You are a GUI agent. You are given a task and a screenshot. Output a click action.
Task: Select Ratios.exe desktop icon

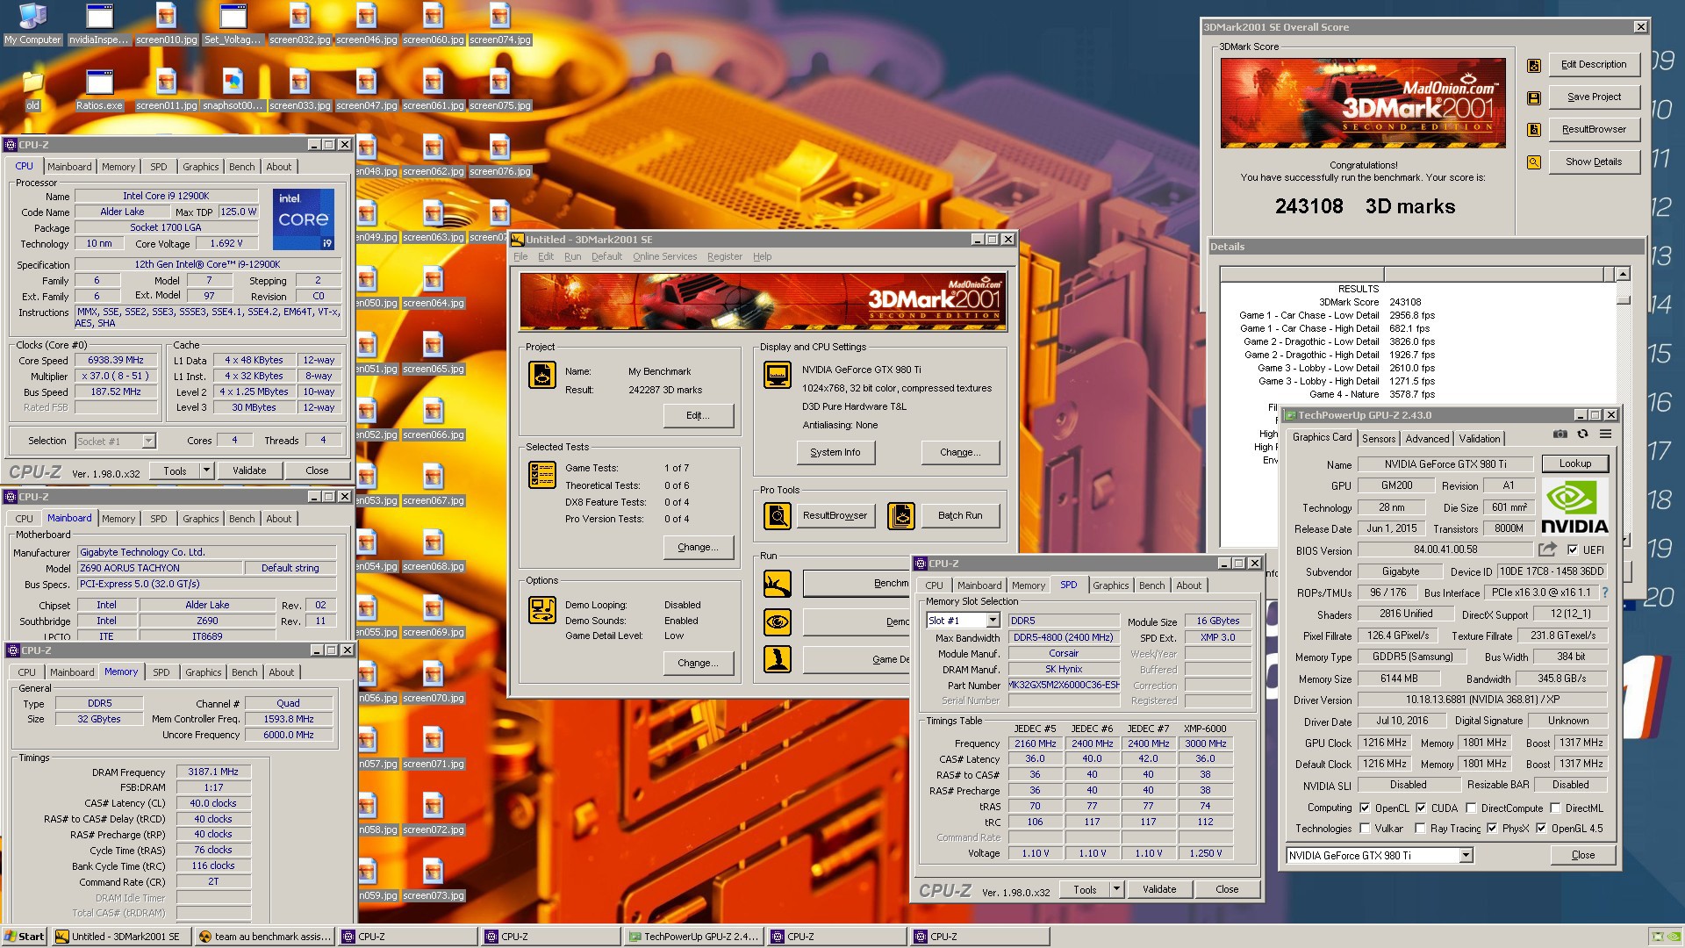(99, 90)
